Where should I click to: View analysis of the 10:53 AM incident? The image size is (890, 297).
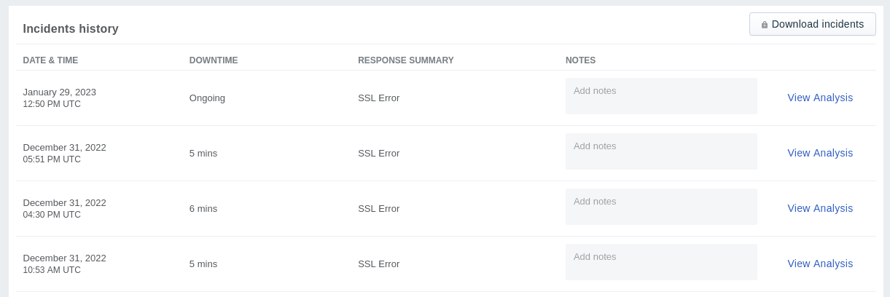pyautogui.click(x=820, y=264)
